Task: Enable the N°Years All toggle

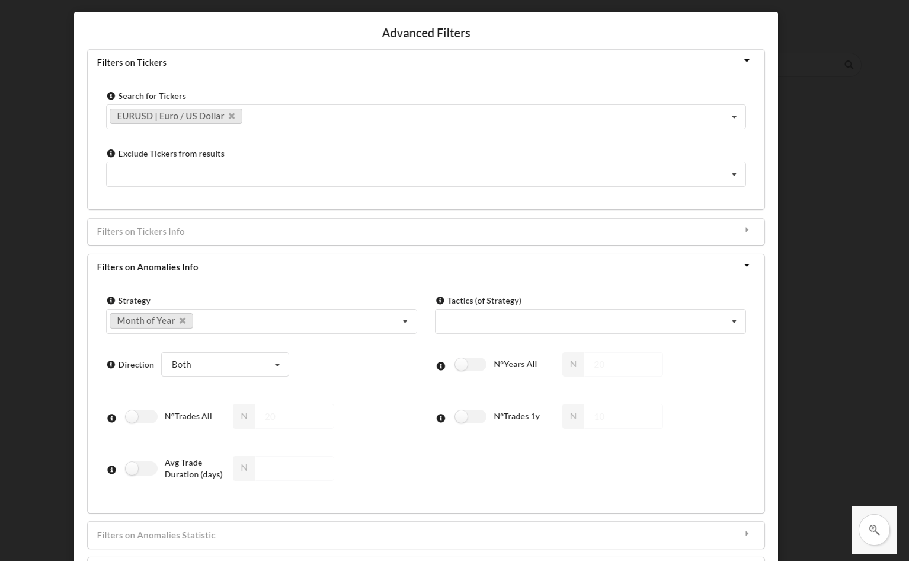Action: point(470,365)
